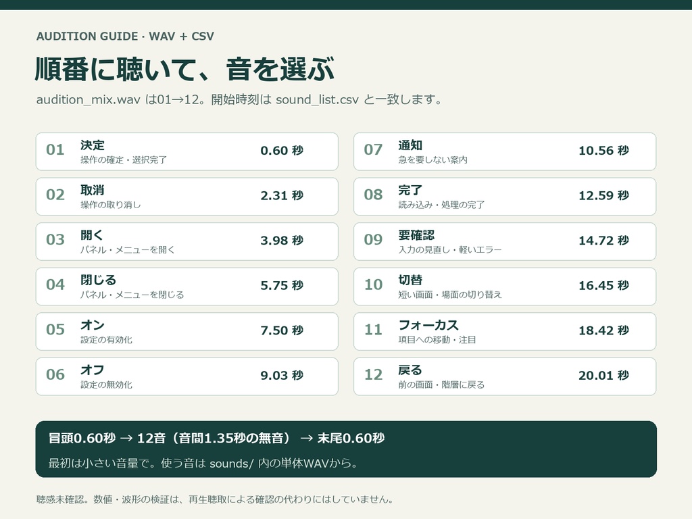The image size is (692, 519).
Task: Click the audition_mix.wav subtitle line
Action: click(x=239, y=99)
